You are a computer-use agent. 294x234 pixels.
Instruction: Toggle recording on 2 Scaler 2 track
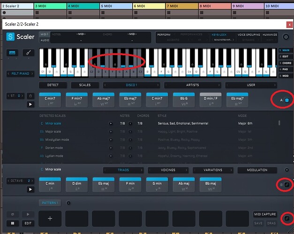coord(4,13)
